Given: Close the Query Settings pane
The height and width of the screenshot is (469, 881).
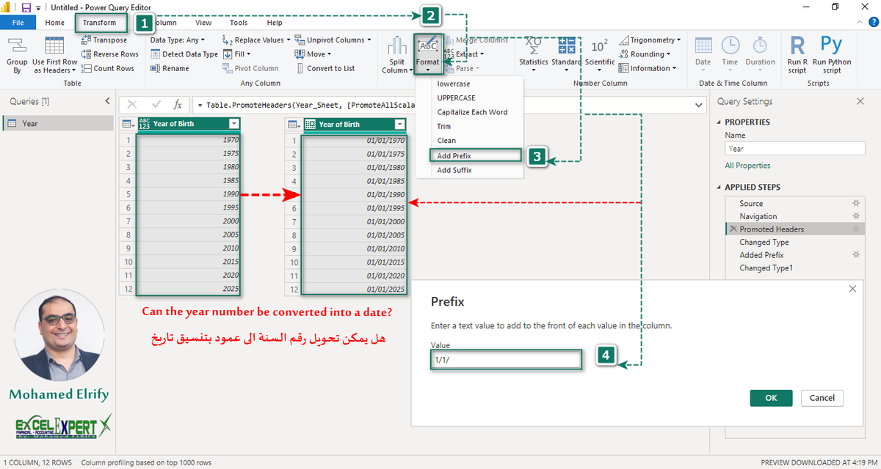Looking at the screenshot, I should 860,101.
